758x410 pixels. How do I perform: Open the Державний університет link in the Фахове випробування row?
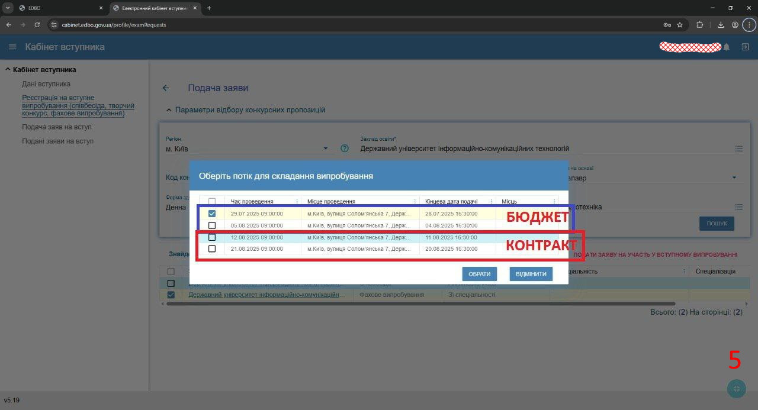266,295
